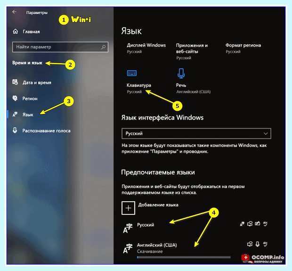
Task: Click microphone icon in Английский row
Action: (257, 244)
